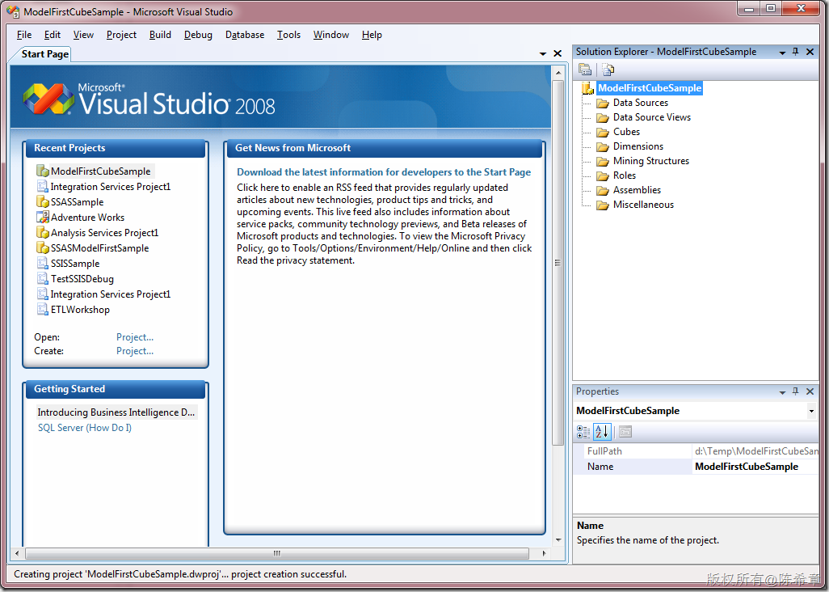Image resolution: width=829 pixels, height=592 pixels.
Task: Click the Roles folder icon
Action: (x=602, y=175)
